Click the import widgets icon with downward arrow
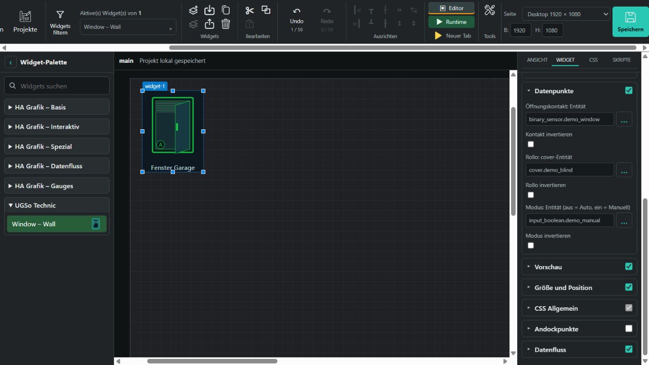 (x=209, y=10)
